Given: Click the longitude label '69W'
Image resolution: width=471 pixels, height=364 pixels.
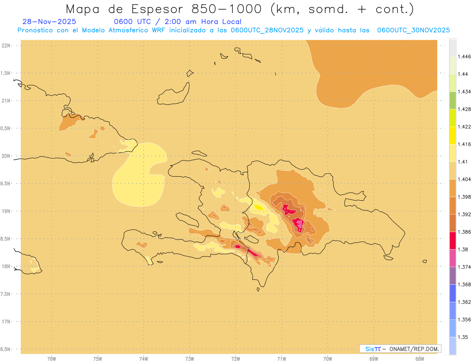Looking at the screenshot, I should [373, 359].
